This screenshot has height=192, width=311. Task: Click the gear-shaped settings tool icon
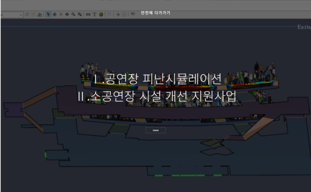point(101,15)
